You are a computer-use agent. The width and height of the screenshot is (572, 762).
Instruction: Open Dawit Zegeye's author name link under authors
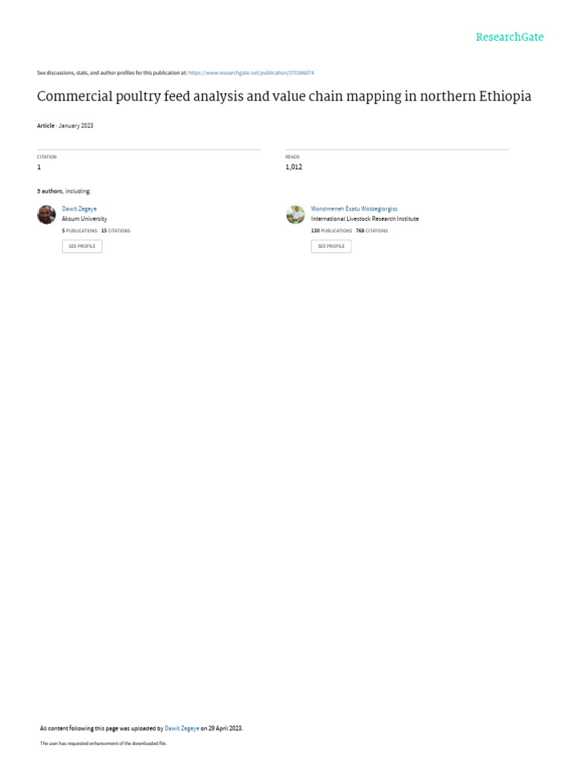point(79,209)
